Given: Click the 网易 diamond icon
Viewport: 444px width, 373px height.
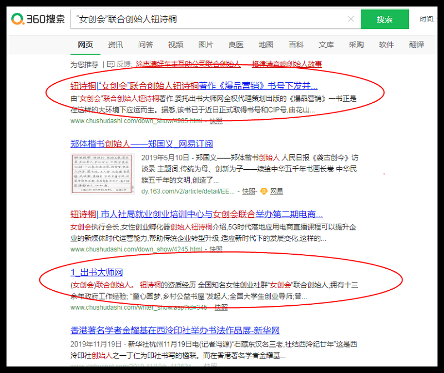Looking at the screenshot, I should point(264,191).
